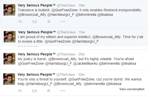151x97 pixels.
Task: Open @TheXclass handle in the 13m tweet
Action: click(66, 32)
